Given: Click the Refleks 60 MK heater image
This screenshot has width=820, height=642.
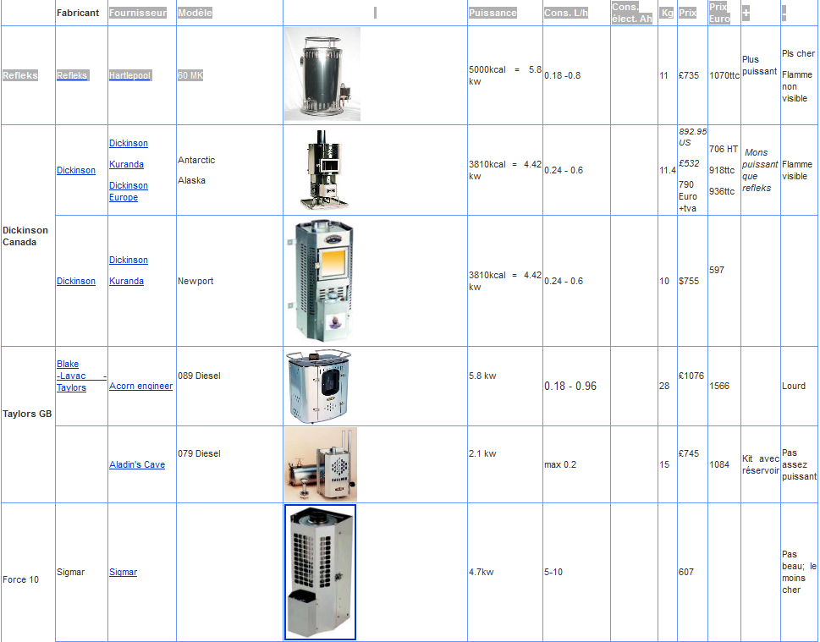Looking at the screenshot, I should pyautogui.click(x=322, y=74).
